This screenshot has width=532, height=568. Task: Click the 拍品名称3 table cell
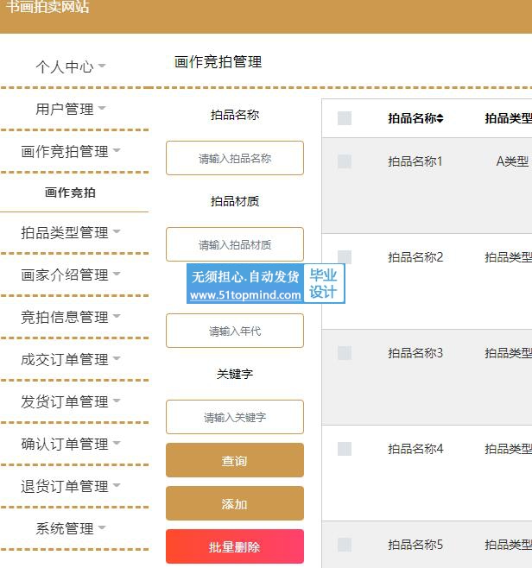415,353
